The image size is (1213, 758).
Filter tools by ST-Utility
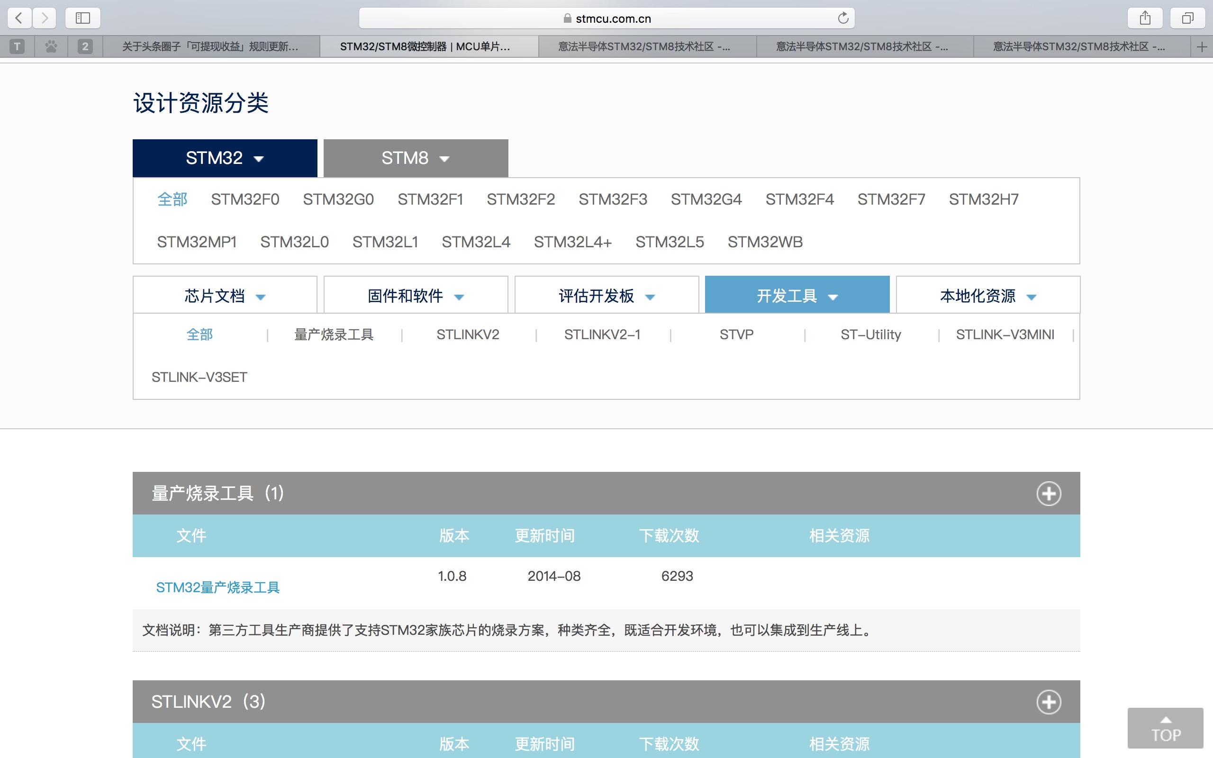pyautogui.click(x=870, y=334)
